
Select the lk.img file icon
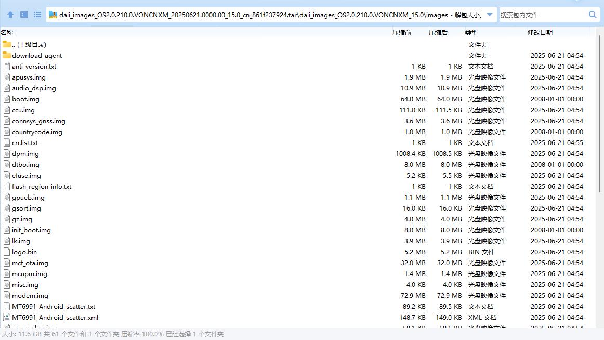pyautogui.click(x=7, y=241)
